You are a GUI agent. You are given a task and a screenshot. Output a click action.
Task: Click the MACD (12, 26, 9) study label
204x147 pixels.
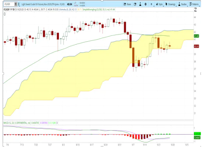tap(17, 123)
